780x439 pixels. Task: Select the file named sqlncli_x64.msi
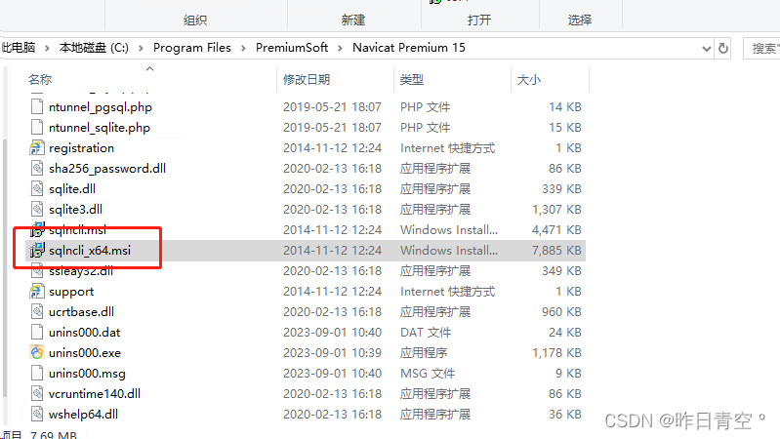click(90, 250)
